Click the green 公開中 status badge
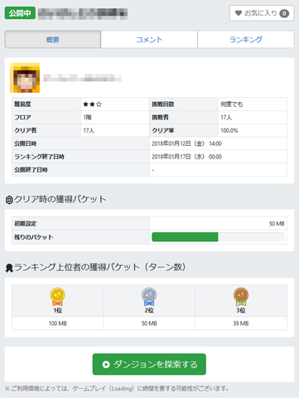299x398 pixels. (20, 13)
